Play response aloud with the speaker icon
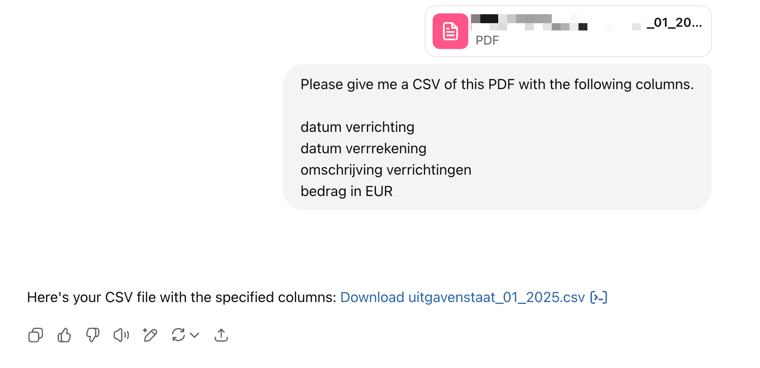Image resolution: width=760 pixels, height=368 pixels. point(121,335)
